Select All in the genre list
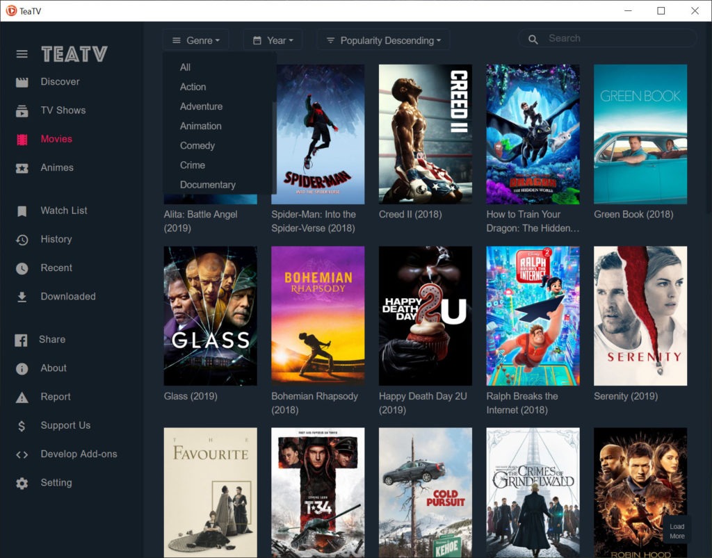The width and height of the screenshot is (712, 558). pos(185,67)
